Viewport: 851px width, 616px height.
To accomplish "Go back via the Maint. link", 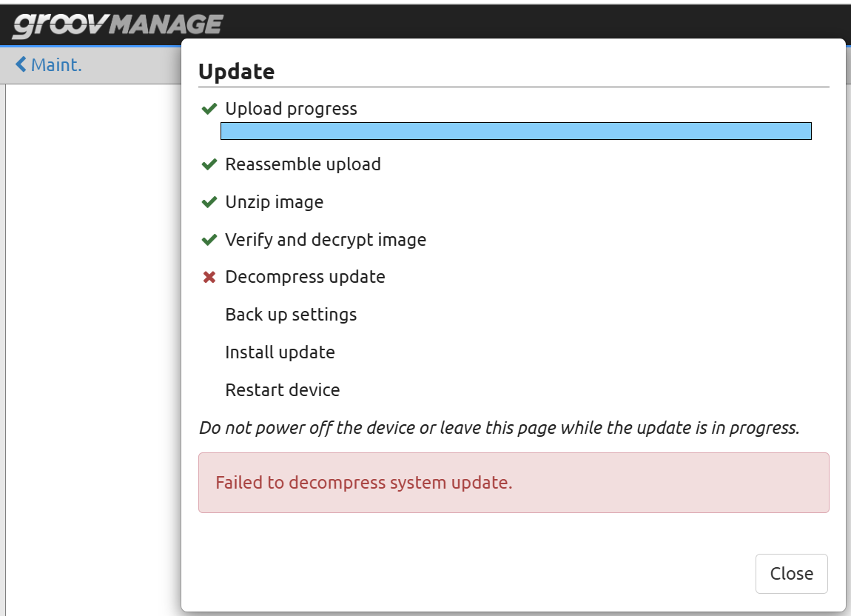I will click(x=56, y=65).
